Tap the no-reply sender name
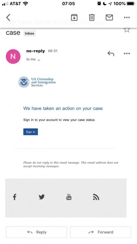This screenshot has height=244, width=137. 36,51
